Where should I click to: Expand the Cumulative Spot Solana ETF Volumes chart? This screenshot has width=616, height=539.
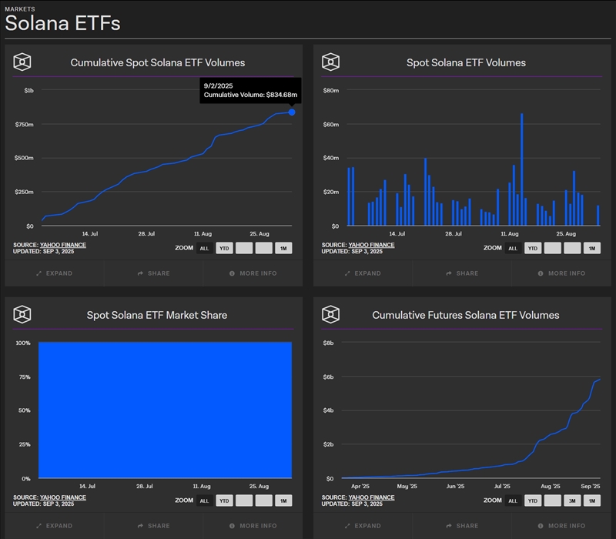coord(54,273)
